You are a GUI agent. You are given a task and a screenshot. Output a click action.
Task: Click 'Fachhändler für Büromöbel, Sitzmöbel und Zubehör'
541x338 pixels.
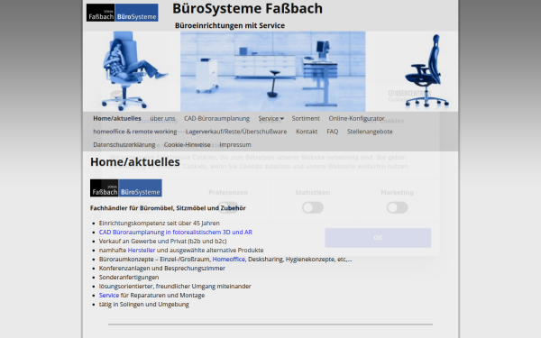coord(168,208)
